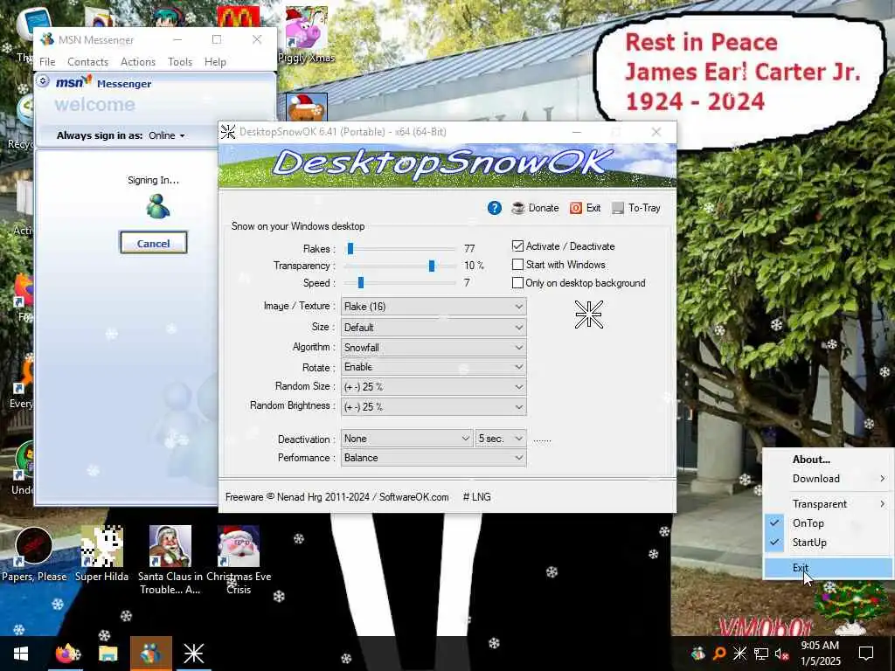
Task: Toggle OnTop in the tray menu
Action: [x=829, y=523]
